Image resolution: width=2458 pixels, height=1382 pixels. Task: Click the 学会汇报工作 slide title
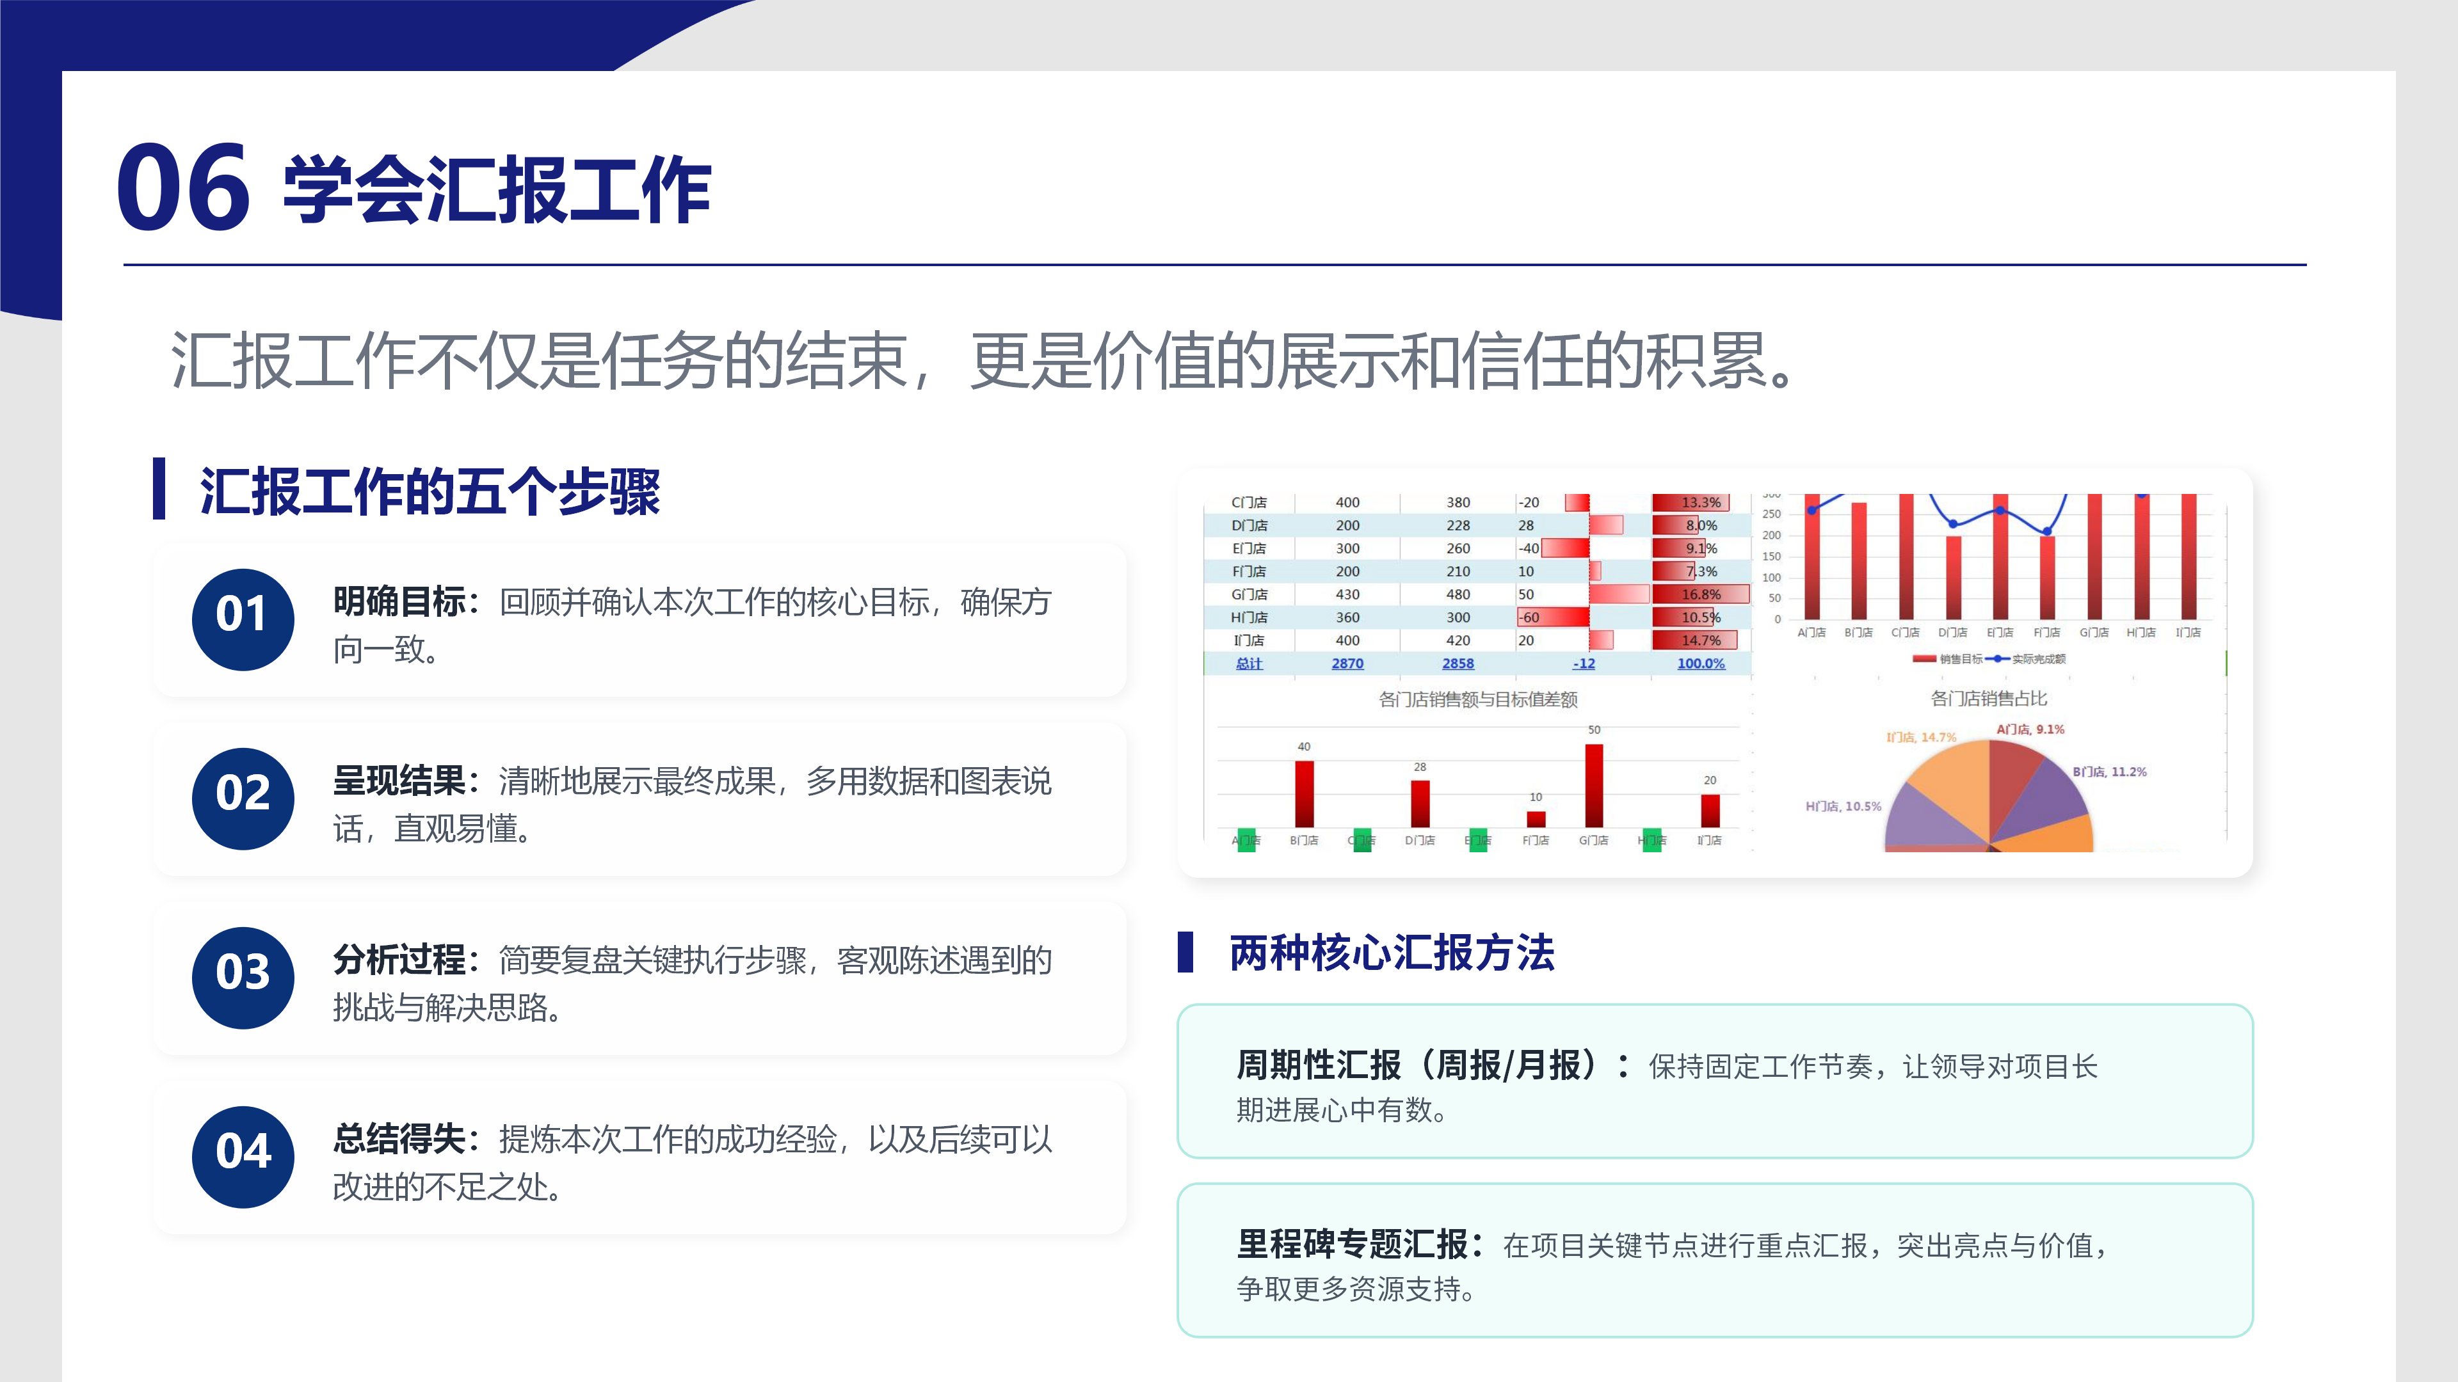coord(497,190)
